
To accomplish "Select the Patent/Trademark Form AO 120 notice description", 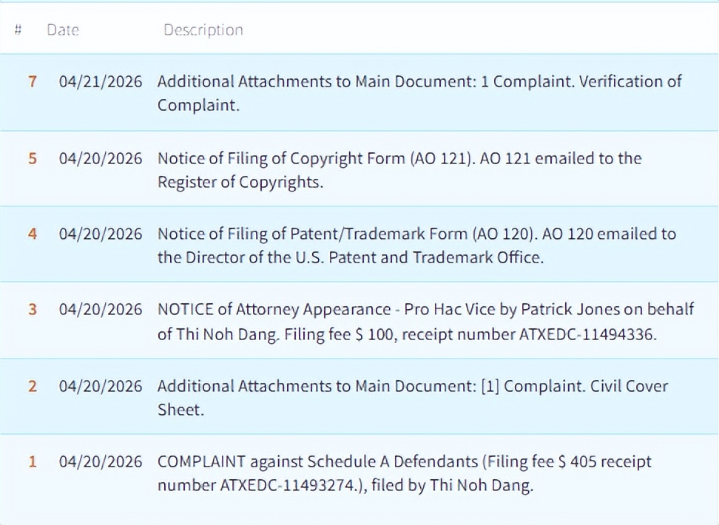I will point(416,245).
